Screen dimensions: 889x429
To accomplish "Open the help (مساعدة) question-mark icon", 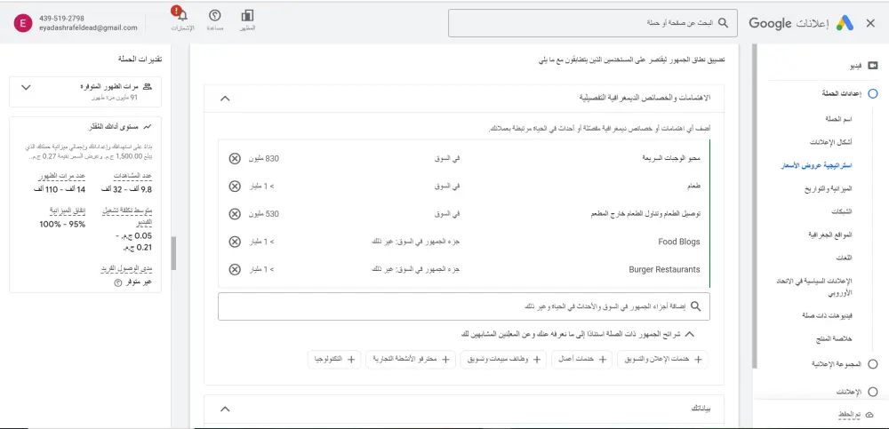I will pyautogui.click(x=214, y=16).
